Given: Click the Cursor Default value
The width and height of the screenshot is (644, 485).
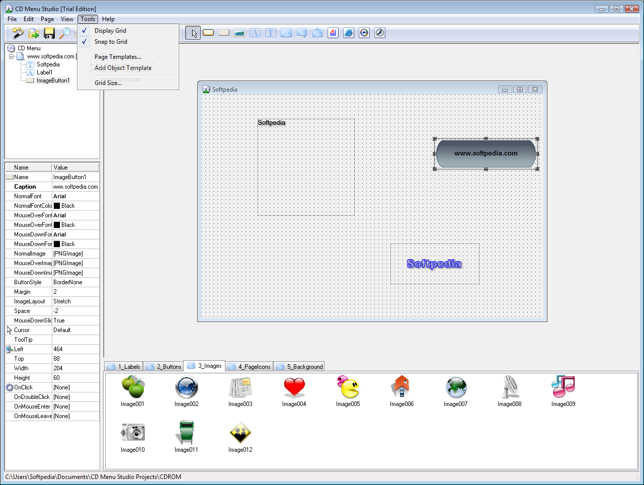Looking at the screenshot, I should (75, 330).
